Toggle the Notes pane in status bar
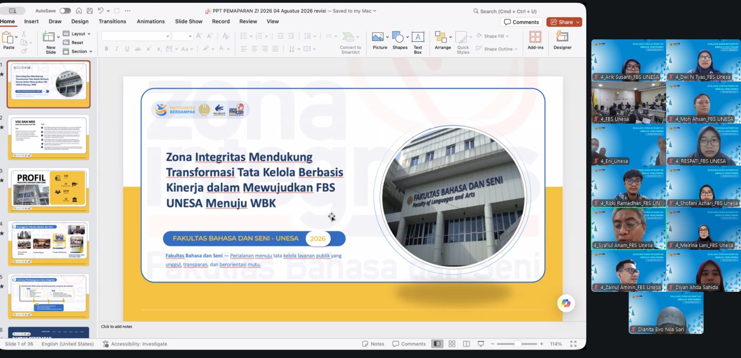This screenshot has height=358, width=741. tap(373, 344)
